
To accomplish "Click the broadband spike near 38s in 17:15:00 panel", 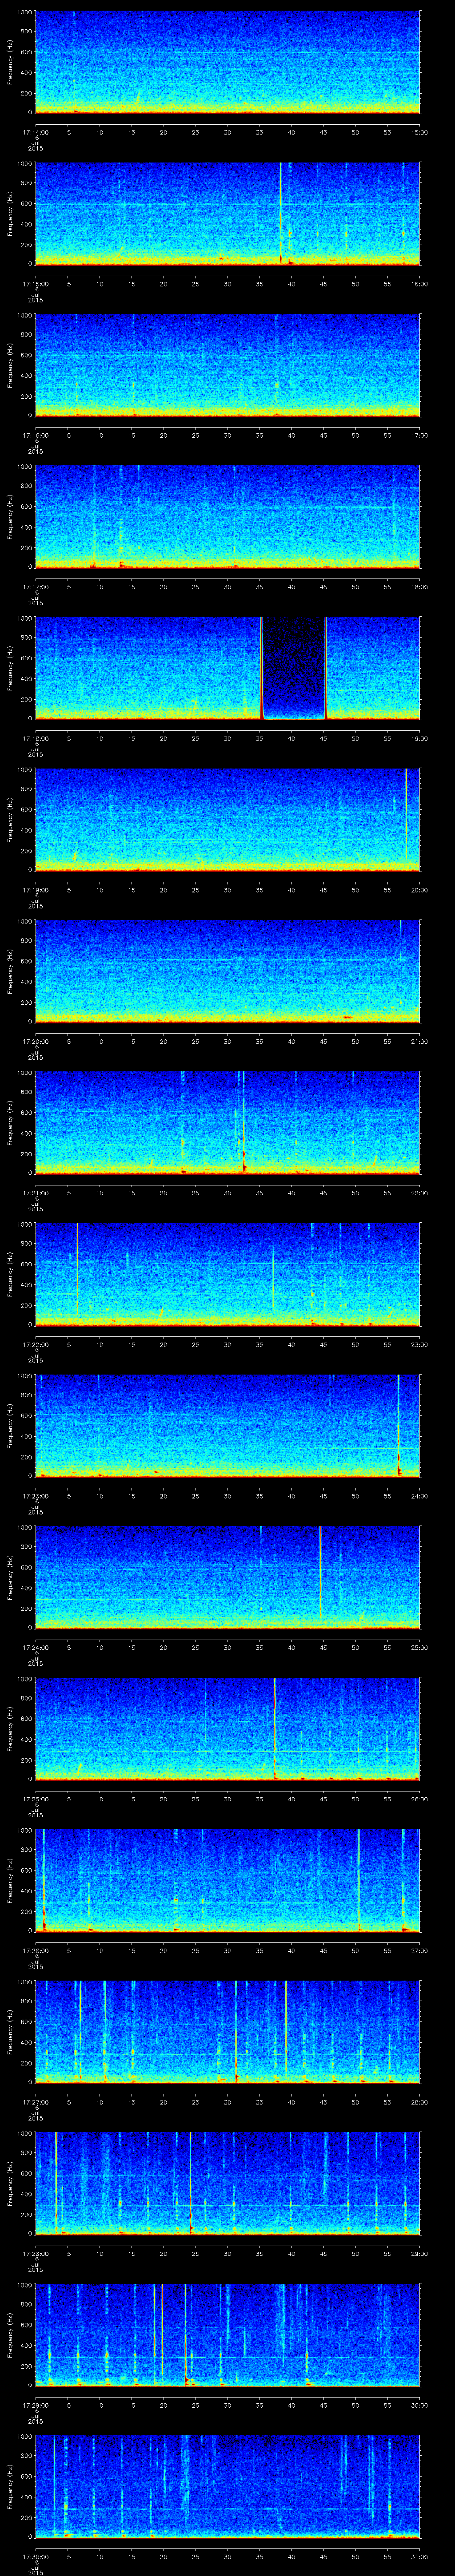I will 281,213.
